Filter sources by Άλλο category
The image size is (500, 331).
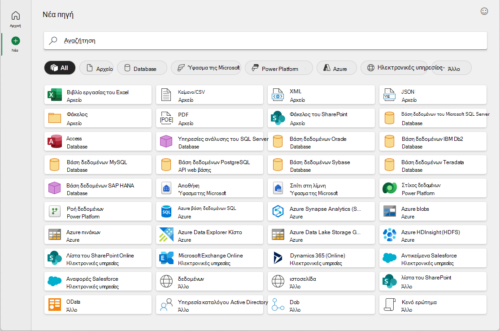452,68
